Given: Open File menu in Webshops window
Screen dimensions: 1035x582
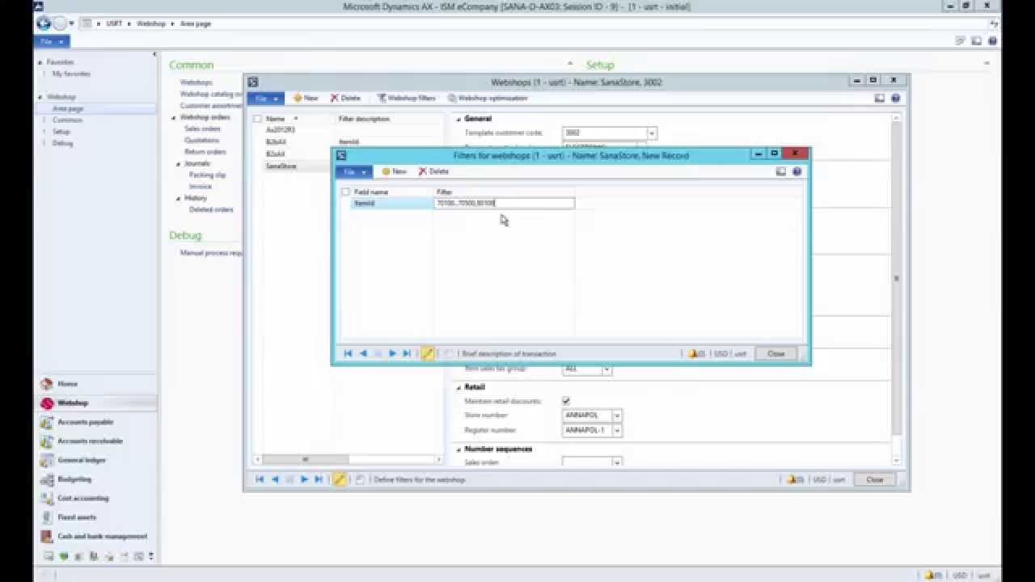Looking at the screenshot, I should point(265,98).
